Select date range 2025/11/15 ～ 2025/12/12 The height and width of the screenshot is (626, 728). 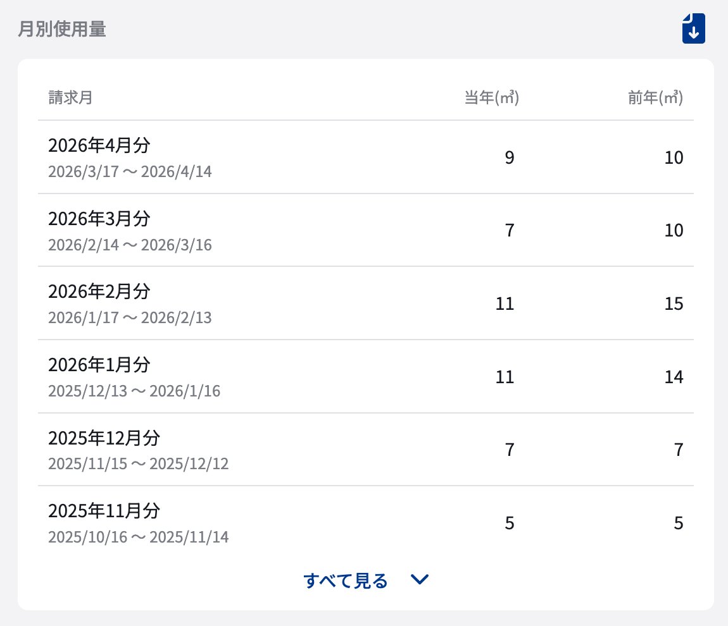click(x=139, y=463)
